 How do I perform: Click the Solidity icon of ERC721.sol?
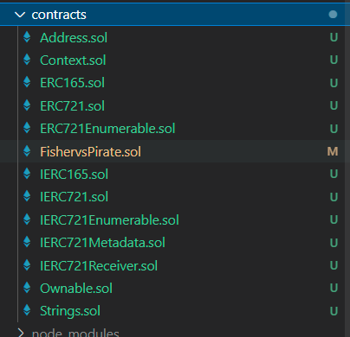[27, 105]
